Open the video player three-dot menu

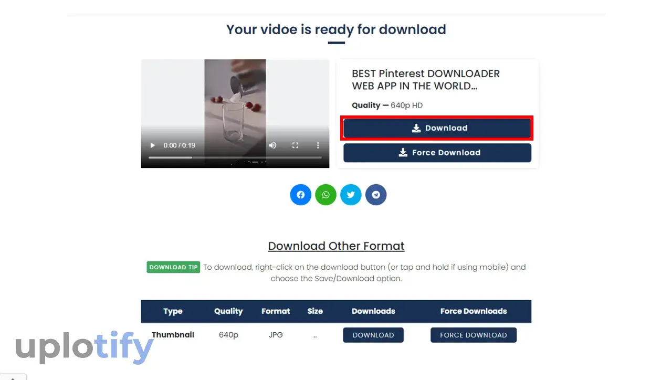pos(318,145)
